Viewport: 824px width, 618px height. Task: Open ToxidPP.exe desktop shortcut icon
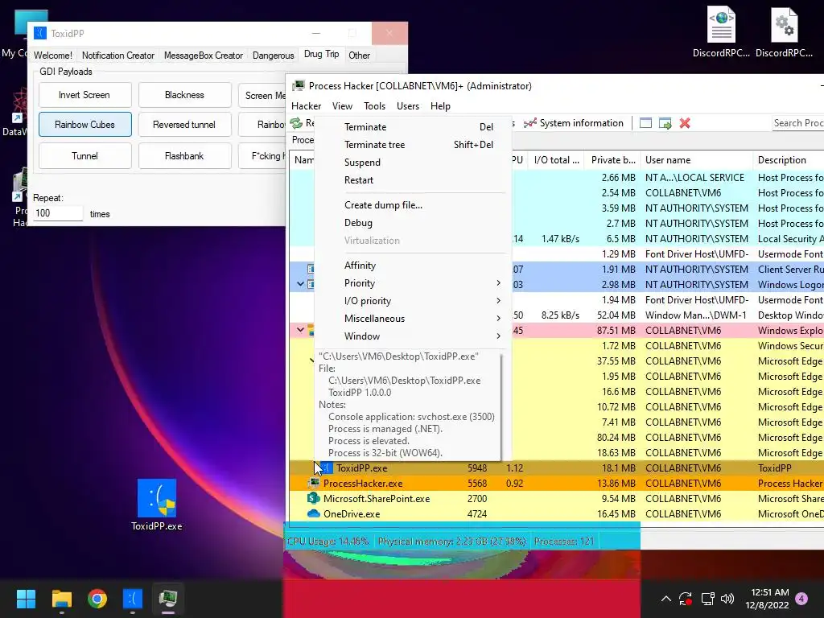point(157,498)
